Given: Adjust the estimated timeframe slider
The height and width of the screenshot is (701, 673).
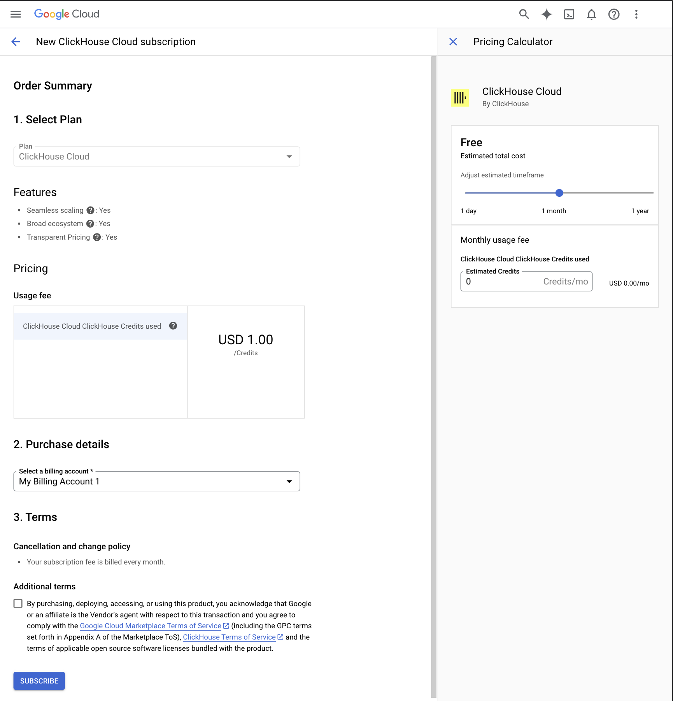Looking at the screenshot, I should pos(559,193).
